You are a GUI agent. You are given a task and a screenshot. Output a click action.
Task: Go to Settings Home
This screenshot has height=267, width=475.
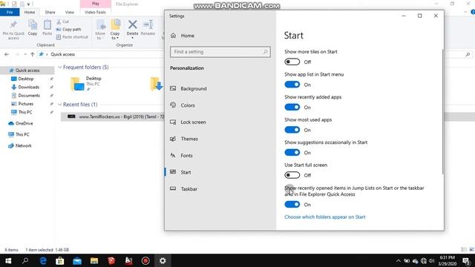pyautogui.click(x=182, y=36)
